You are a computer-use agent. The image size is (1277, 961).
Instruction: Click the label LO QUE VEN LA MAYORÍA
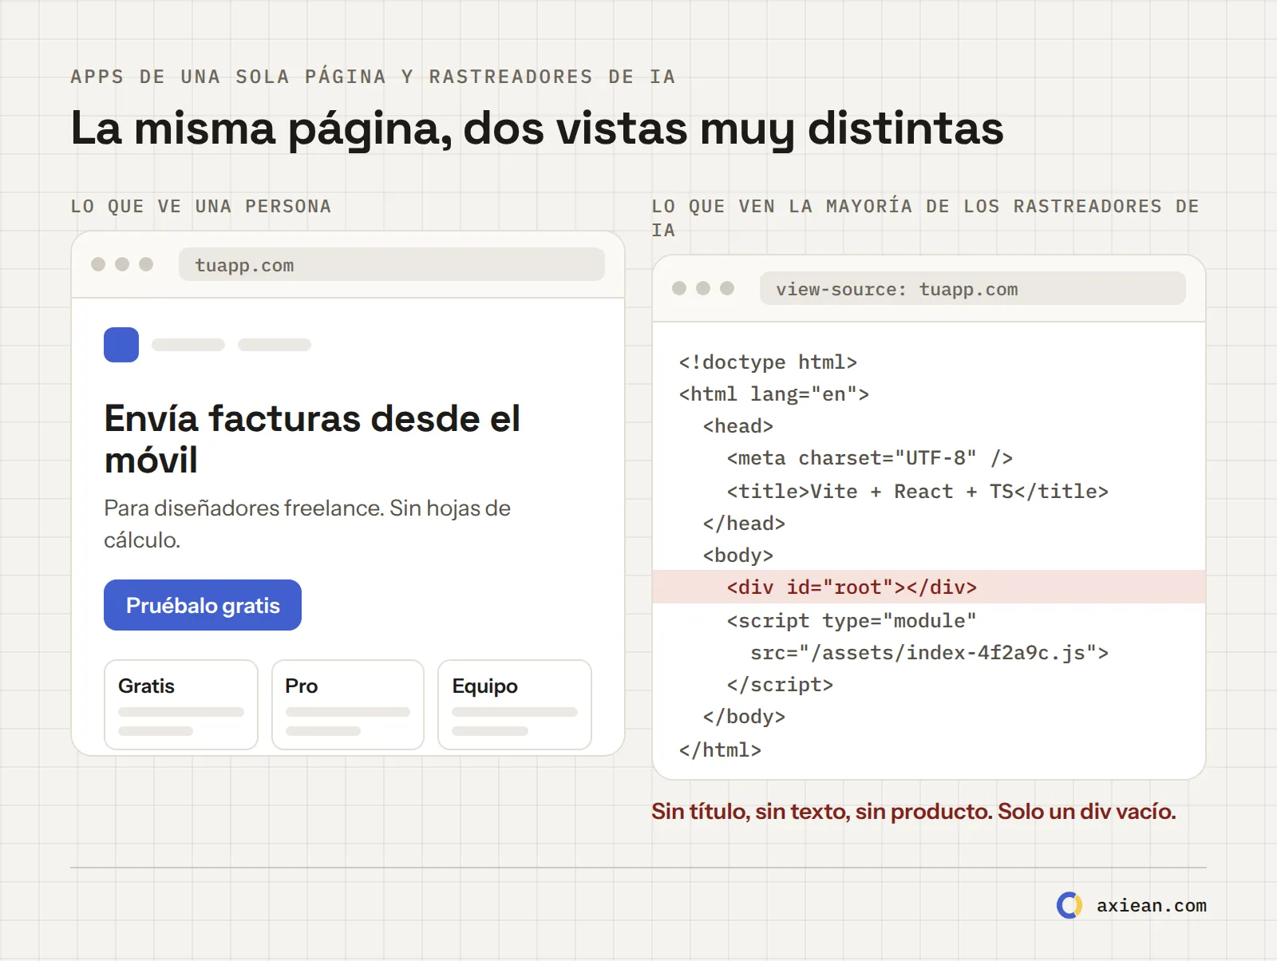click(926, 218)
